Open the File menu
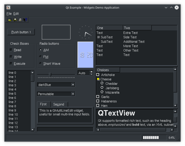The width and height of the screenshot is (185, 146). [x=9, y=14]
